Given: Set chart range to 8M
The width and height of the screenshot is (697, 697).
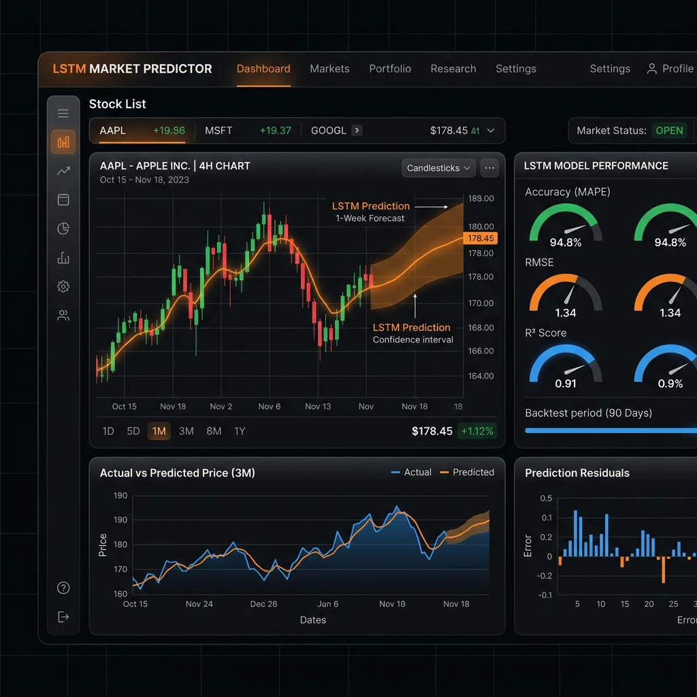Looking at the screenshot, I should coord(214,431).
